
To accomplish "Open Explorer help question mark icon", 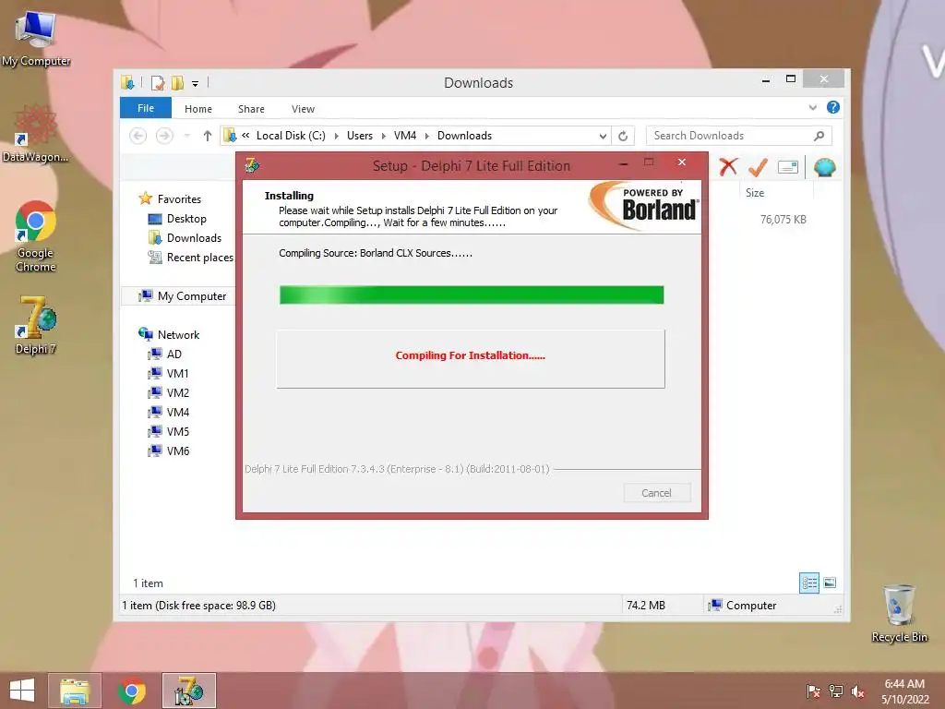I will [833, 107].
